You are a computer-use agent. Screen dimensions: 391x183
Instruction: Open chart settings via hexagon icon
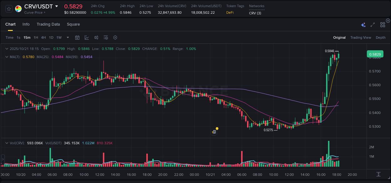115,37
